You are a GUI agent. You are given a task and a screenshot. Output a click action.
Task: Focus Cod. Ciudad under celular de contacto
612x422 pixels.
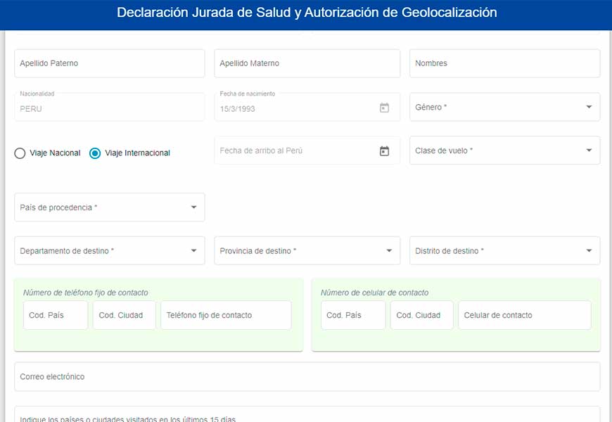coord(422,315)
